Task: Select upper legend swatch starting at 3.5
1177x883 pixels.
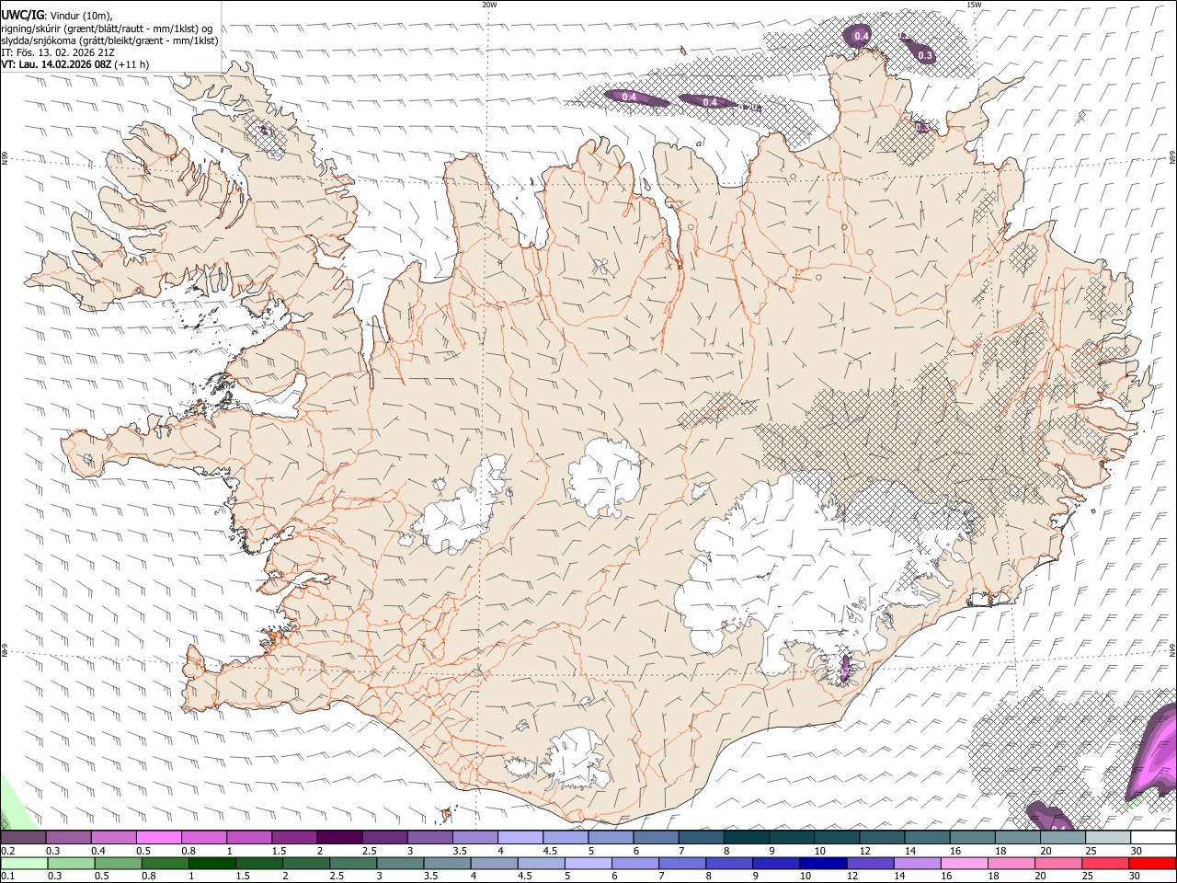Action: [474, 838]
